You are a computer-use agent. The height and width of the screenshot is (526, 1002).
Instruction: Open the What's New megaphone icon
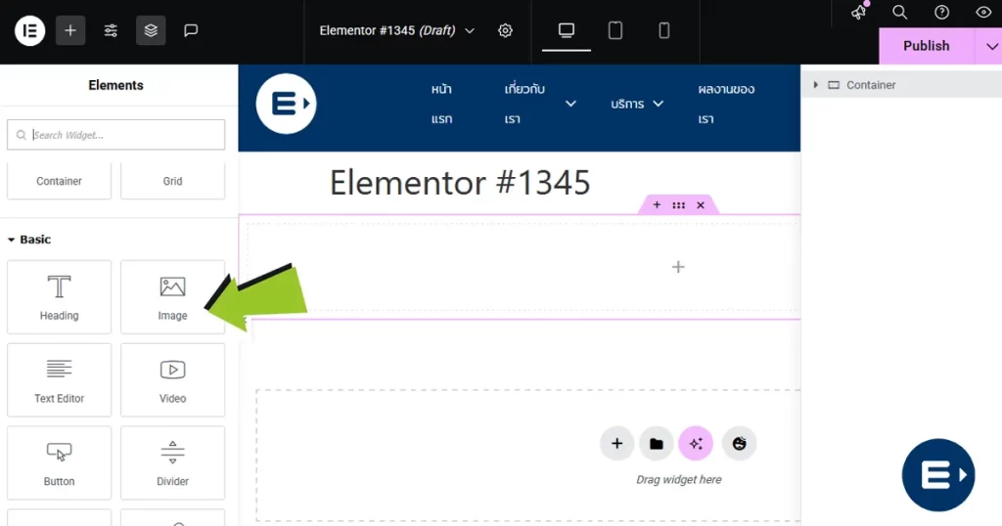pyautogui.click(x=858, y=13)
